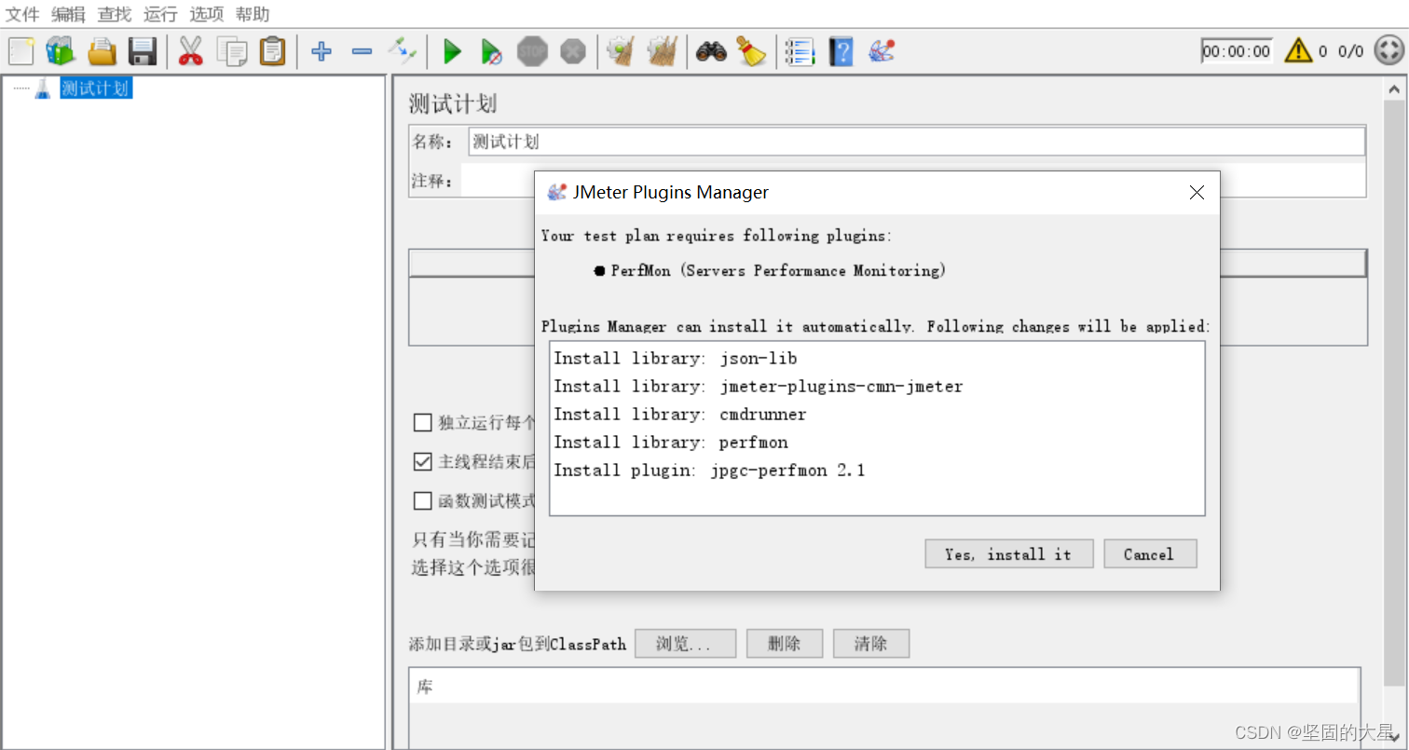Click the Reset Search broom icon
Screen dimensions: 1409x750
(x=752, y=51)
